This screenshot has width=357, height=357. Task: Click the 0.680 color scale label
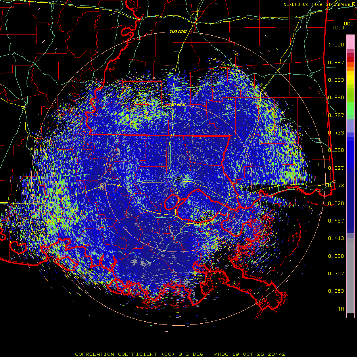coord(336,150)
